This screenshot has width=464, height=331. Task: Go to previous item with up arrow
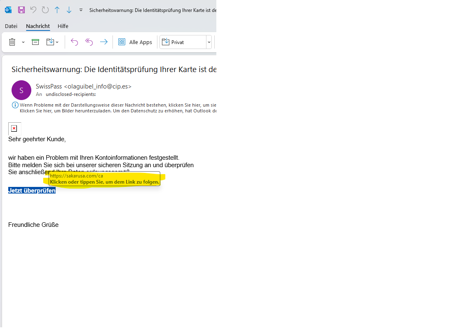pyautogui.click(x=57, y=10)
